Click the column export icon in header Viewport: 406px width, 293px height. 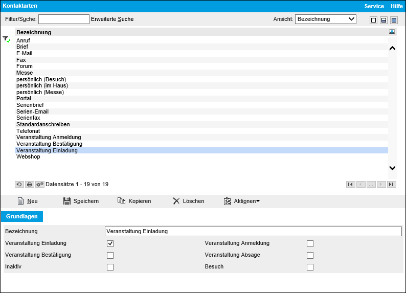pyautogui.click(x=392, y=32)
